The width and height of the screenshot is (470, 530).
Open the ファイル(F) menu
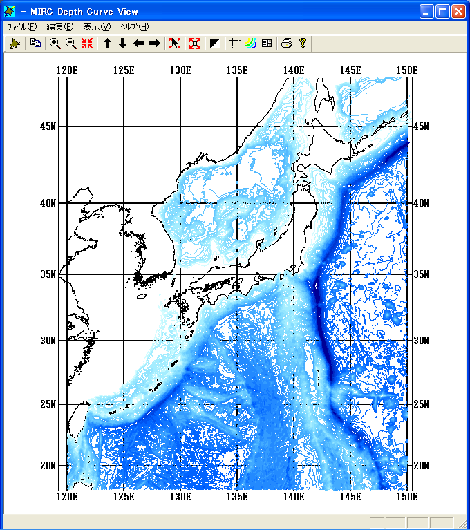click(x=21, y=27)
